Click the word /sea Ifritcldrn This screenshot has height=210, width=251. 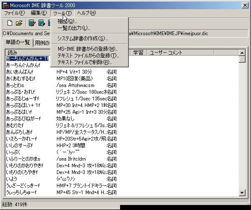coord(71,159)
